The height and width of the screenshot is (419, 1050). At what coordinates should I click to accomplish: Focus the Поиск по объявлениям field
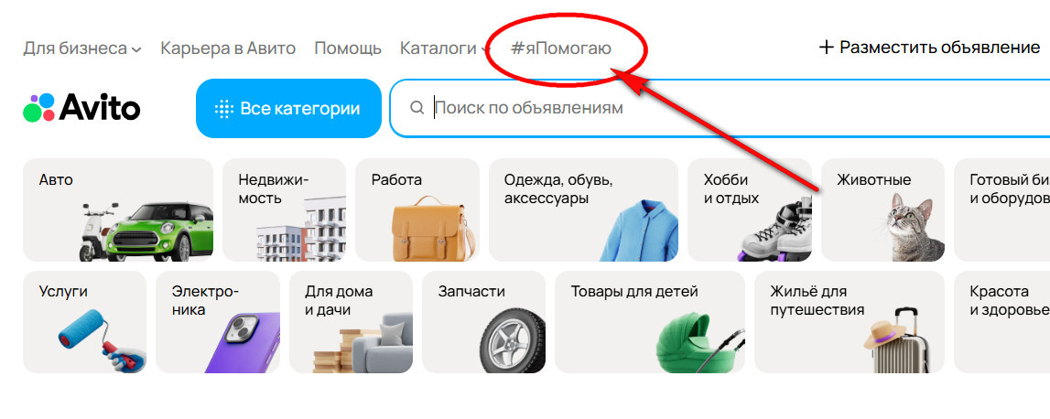point(720,108)
